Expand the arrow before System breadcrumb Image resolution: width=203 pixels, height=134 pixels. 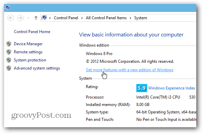[131, 18]
